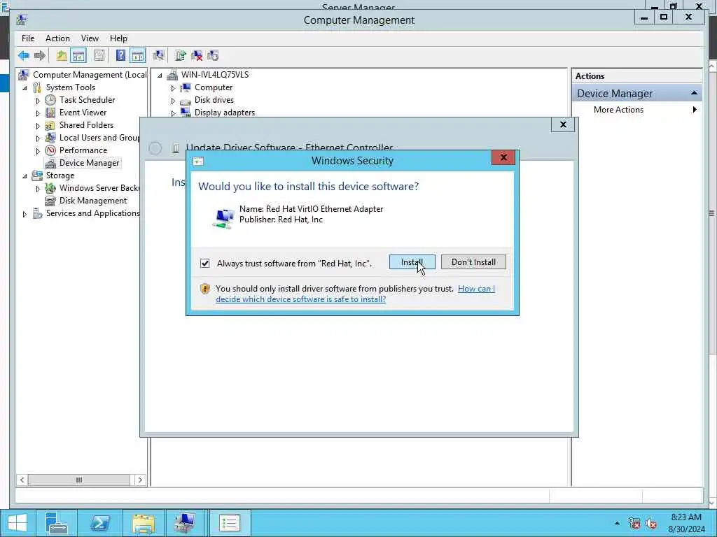Screen dimensions: 717x537
Task: Click the Don't Install button
Action: [x=473, y=262]
